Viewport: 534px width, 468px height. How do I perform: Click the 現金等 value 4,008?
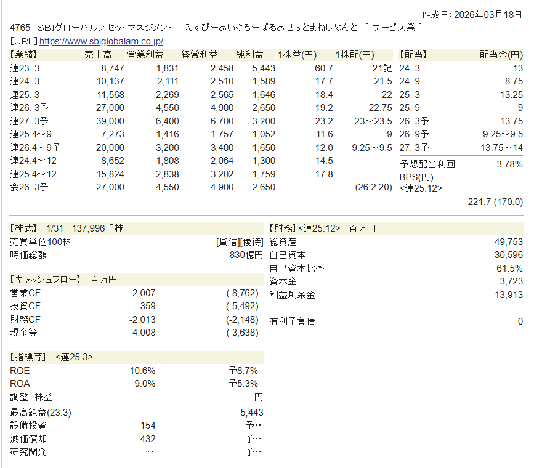[144, 333]
